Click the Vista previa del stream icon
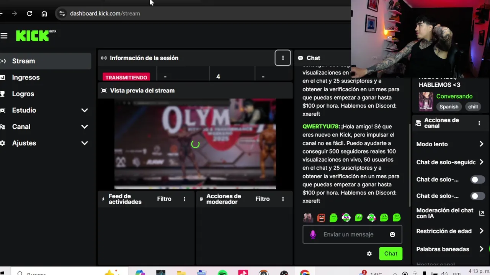Screen dimensions: 490x275 click(104, 91)
